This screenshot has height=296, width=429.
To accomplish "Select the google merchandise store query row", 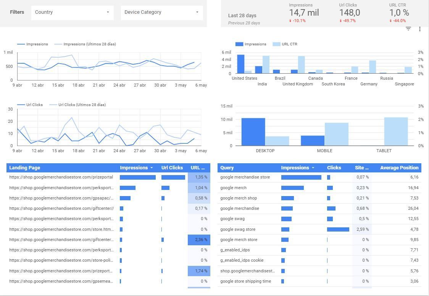I will (319, 177).
